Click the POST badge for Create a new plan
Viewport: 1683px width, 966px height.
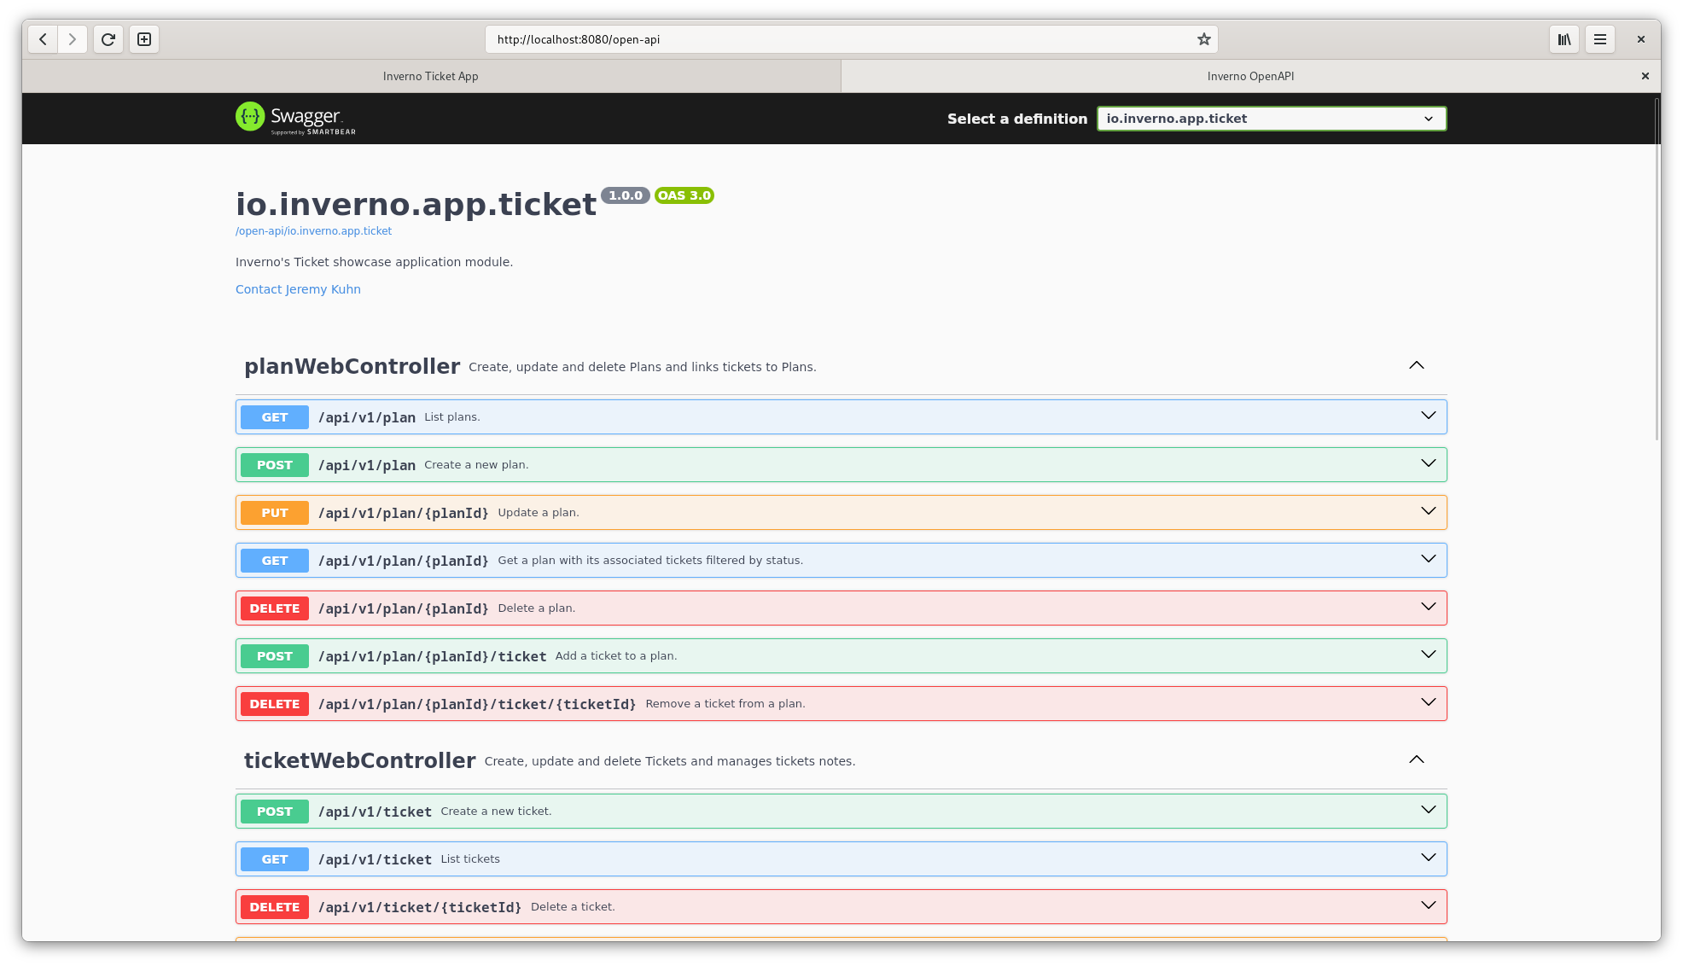[275, 465]
